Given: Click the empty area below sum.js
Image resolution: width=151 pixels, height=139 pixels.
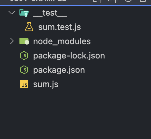Looking at the screenshot, I should tap(75, 114).
